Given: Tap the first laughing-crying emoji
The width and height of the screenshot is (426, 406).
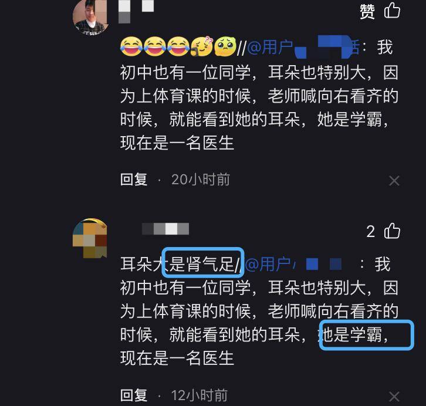Looking at the screenshot, I should tap(131, 46).
